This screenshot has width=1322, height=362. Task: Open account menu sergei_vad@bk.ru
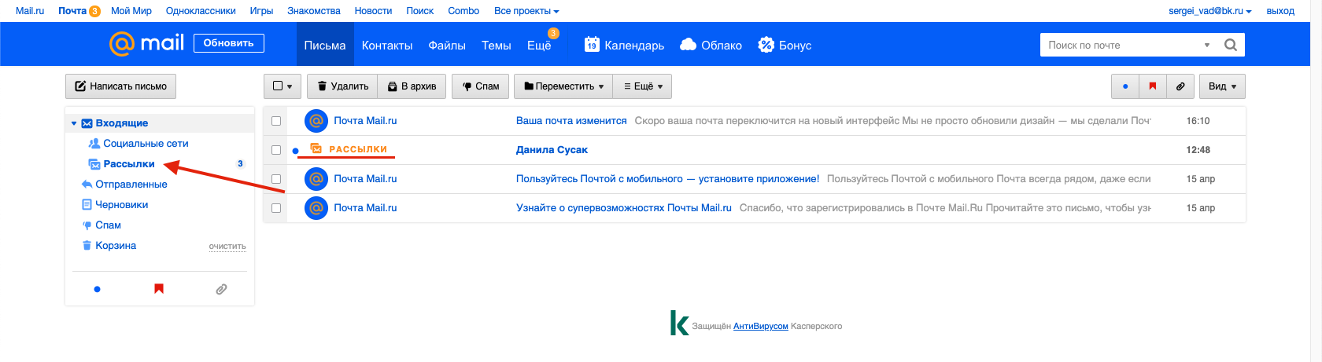[x=1210, y=11]
